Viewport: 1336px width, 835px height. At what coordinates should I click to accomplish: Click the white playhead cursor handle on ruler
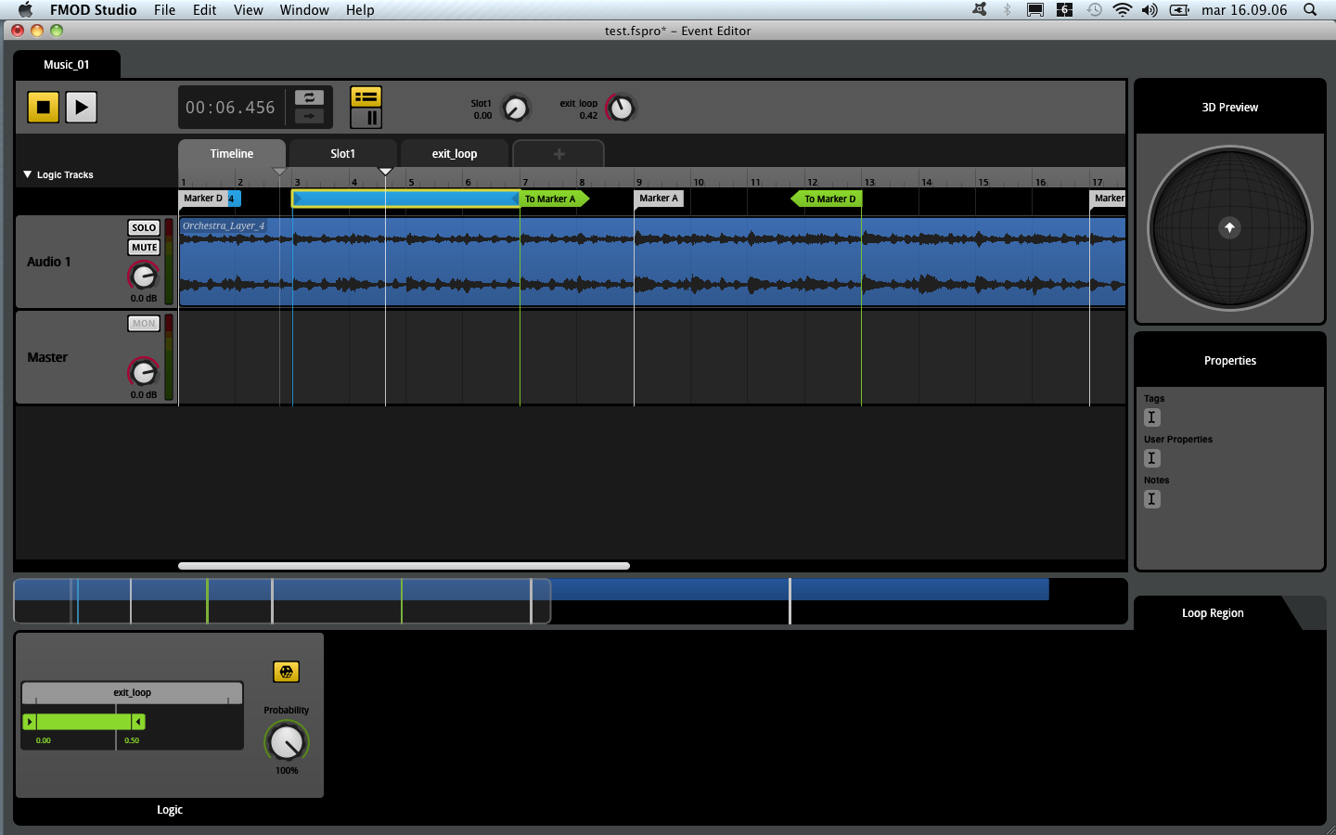tap(386, 172)
